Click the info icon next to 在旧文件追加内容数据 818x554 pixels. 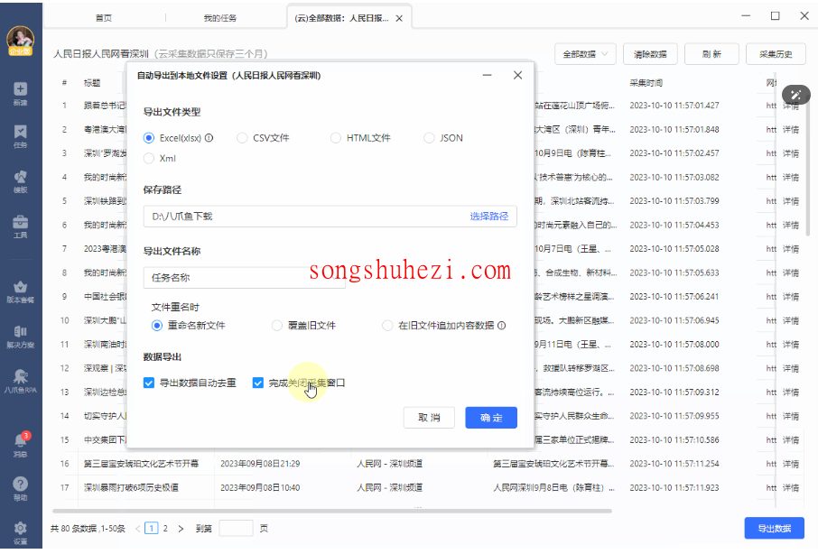coord(501,326)
